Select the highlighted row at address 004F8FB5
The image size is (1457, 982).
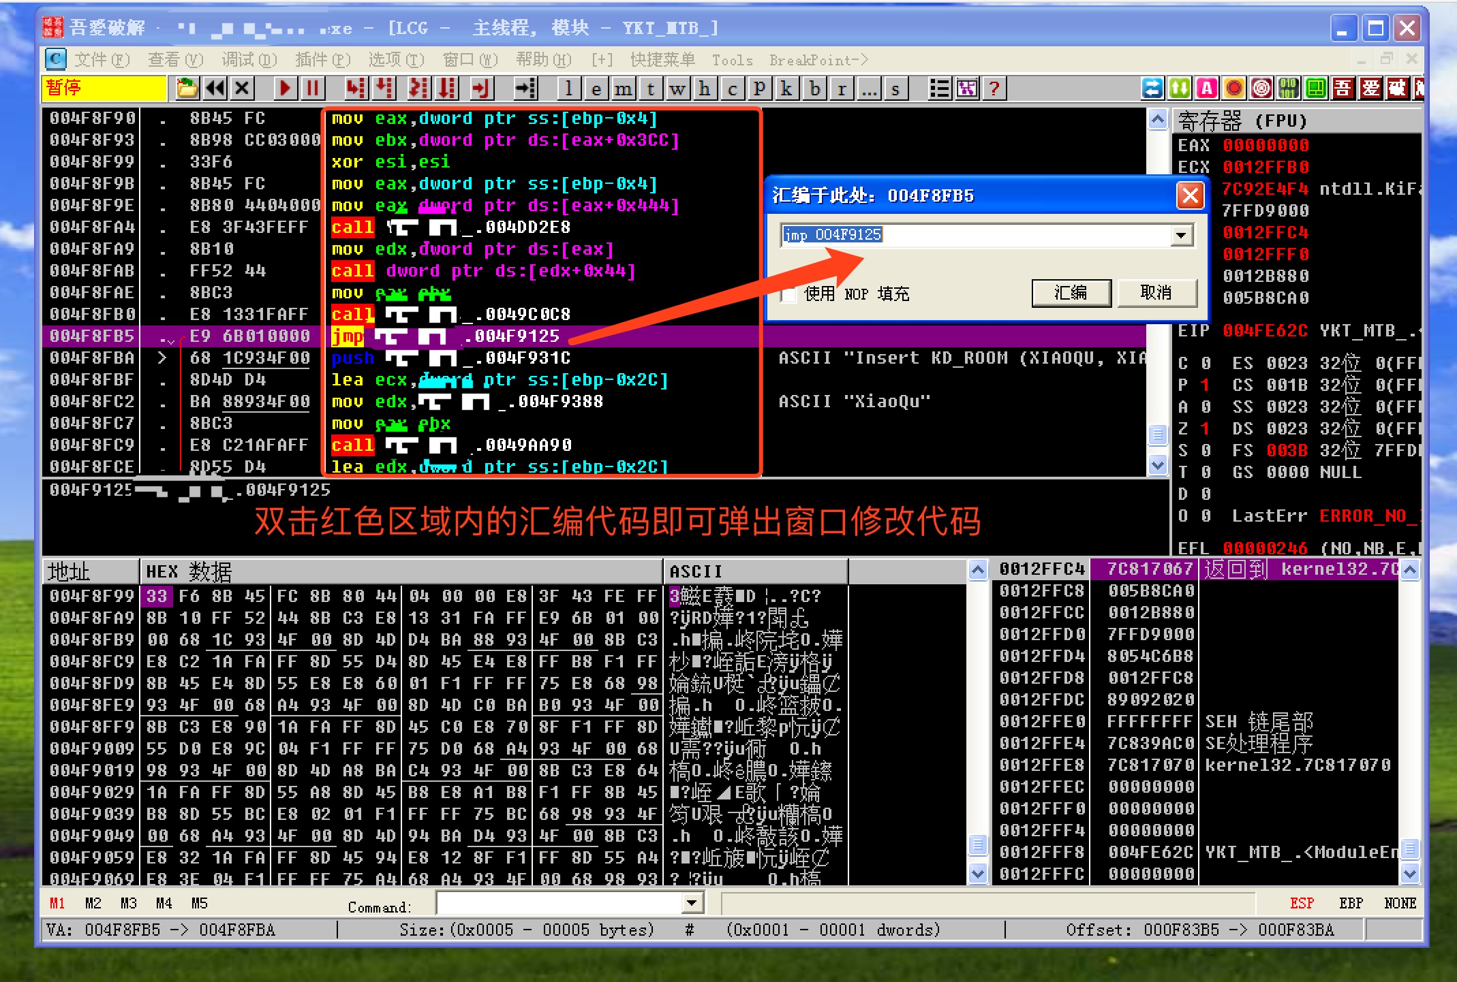(x=594, y=336)
